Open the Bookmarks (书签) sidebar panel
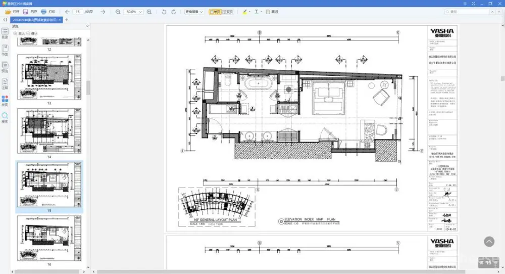The width and height of the screenshot is (505, 274). 5,50
